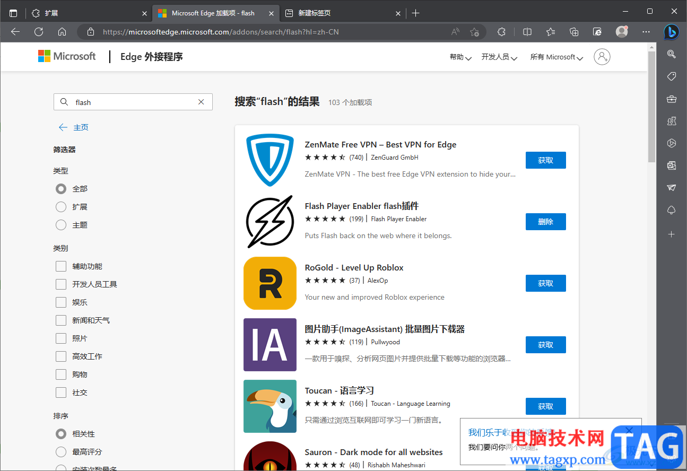Screen dimensions: 687x471
Task: Open the Microsoft logo home link
Action: [x=67, y=56]
